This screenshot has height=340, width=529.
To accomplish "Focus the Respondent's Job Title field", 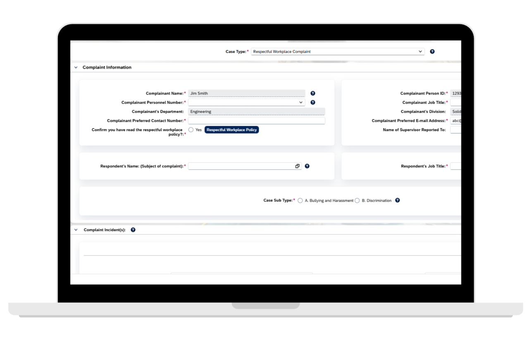I will [x=456, y=166].
